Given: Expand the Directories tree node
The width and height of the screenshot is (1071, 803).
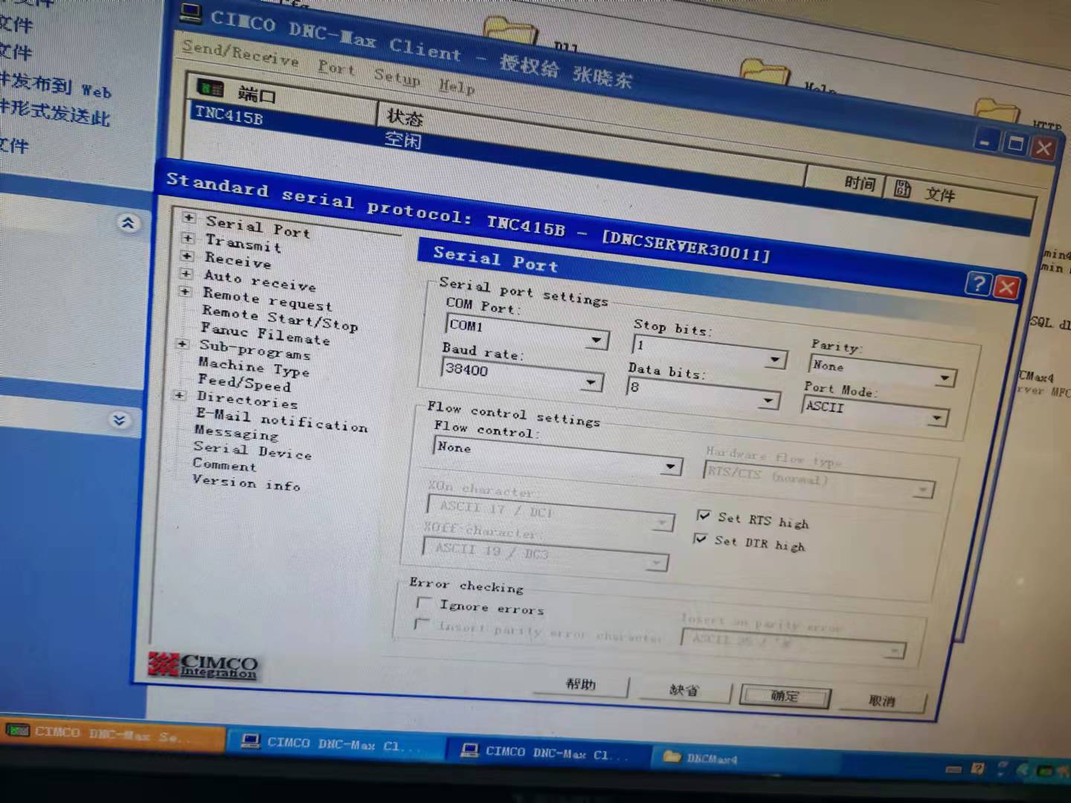Looking at the screenshot, I should [179, 395].
